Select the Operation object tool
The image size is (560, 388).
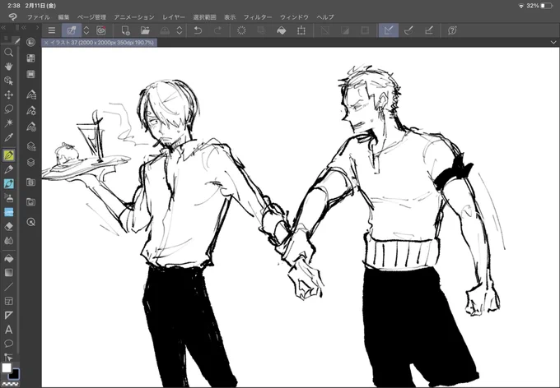8,81
